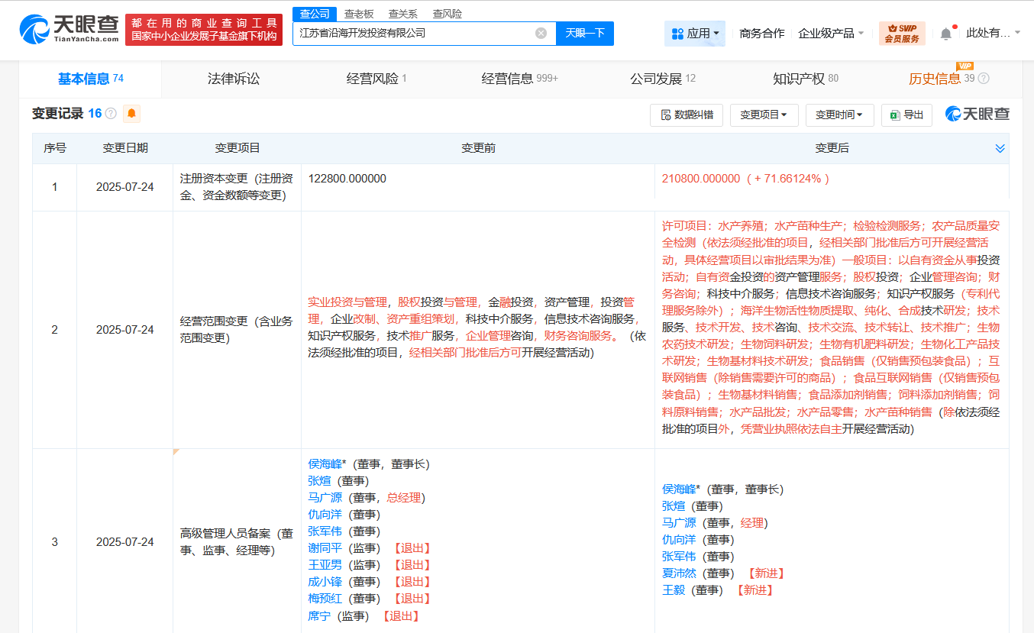Collapse table using double chevron in 变更后 header

click(x=1000, y=148)
